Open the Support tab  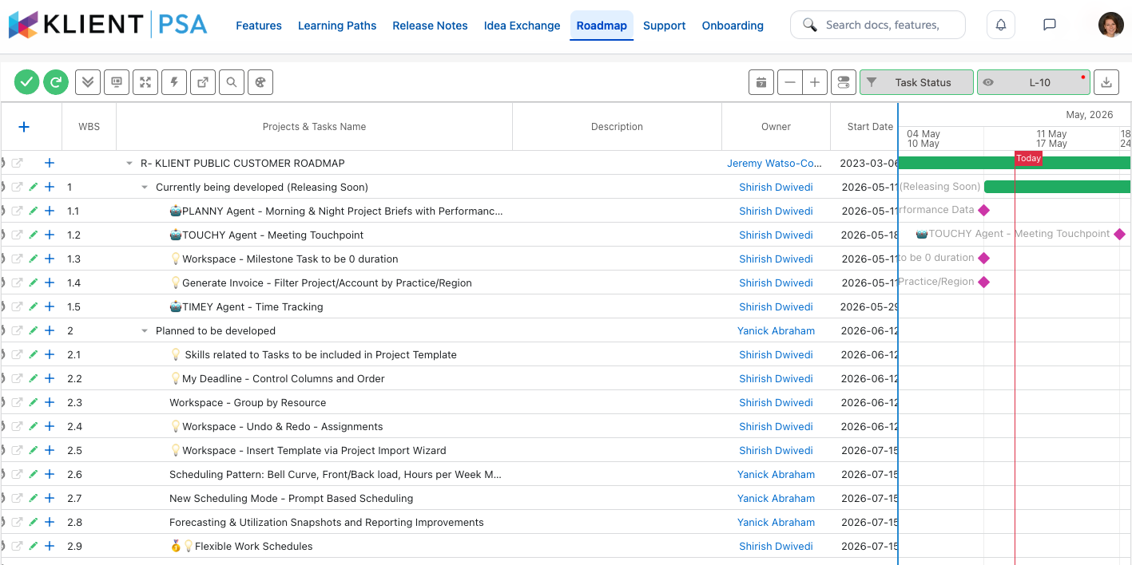665,26
